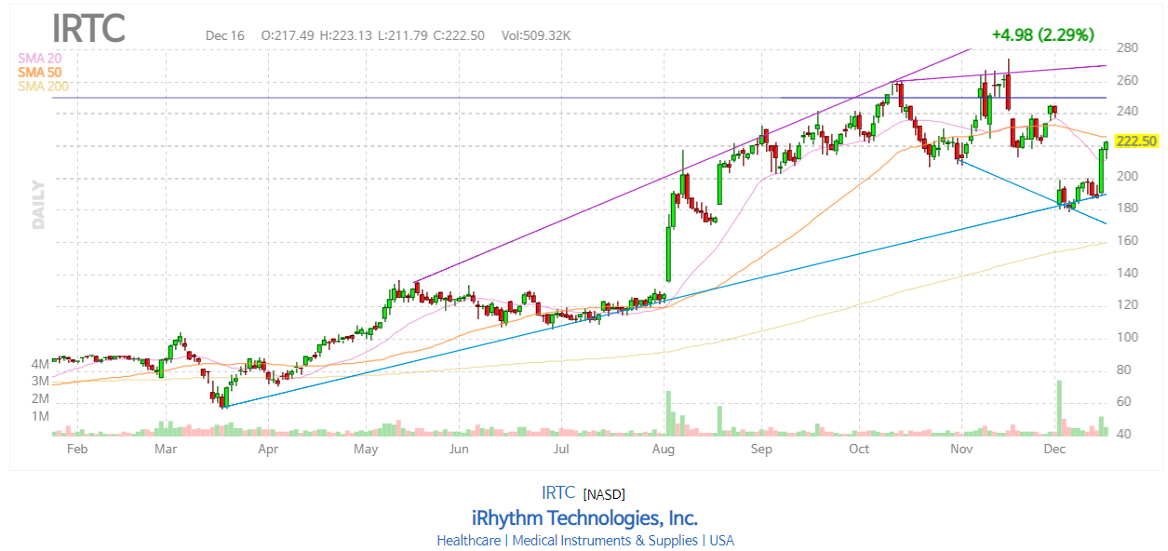The width and height of the screenshot is (1168, 551).
Task: Click the Sep month label on time axis
Action: point(761,450)
